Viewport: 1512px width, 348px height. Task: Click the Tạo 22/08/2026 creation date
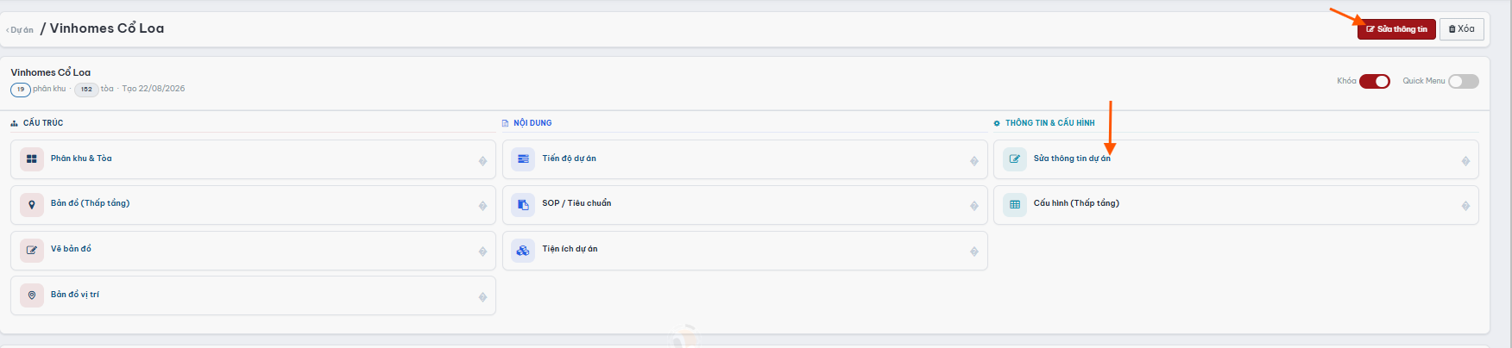[154, 89]
